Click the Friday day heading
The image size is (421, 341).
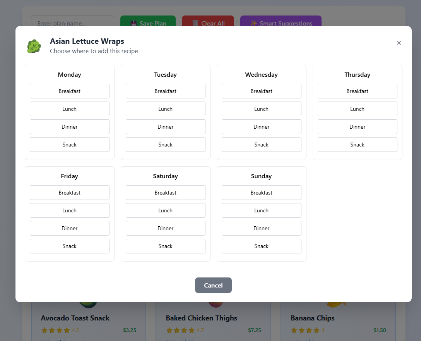pyautogui.click(x=70, y=176)
